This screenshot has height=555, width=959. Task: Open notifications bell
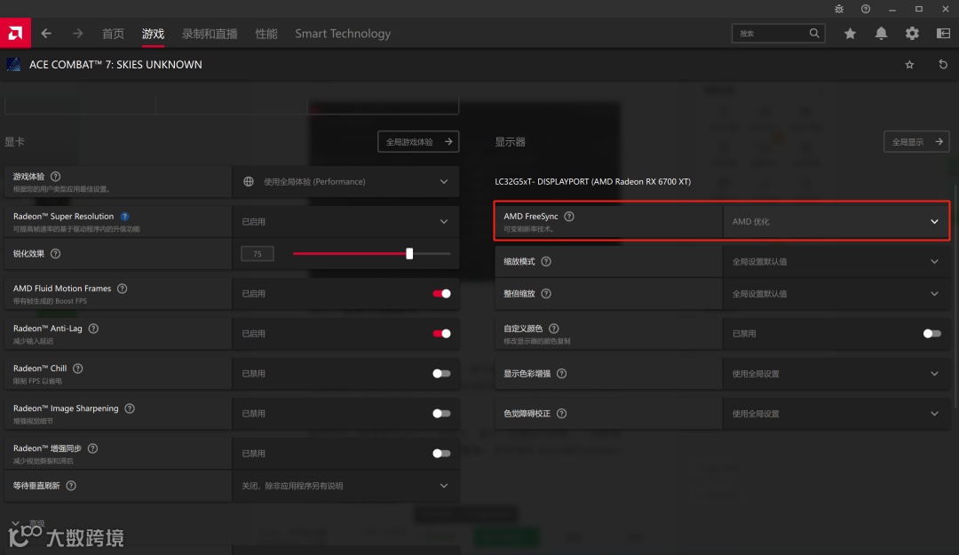(881, 34)
